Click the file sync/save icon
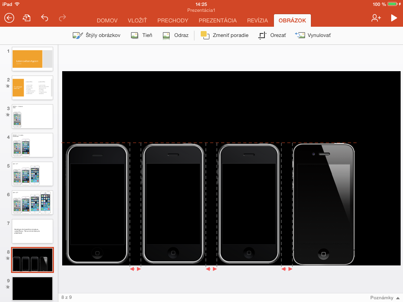 tap(27, 18)
